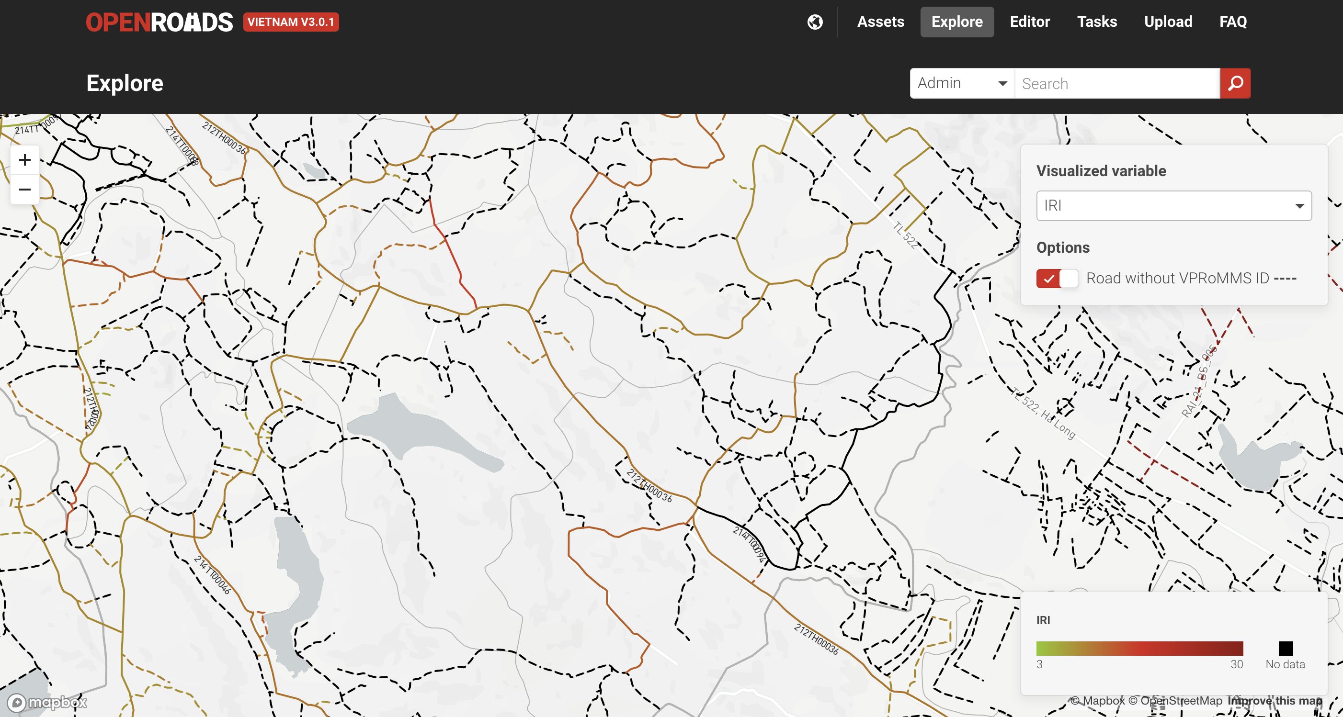Open the Editor section
The height and width of the screenshot is (717, 1343).
[x=1029, y=21]
